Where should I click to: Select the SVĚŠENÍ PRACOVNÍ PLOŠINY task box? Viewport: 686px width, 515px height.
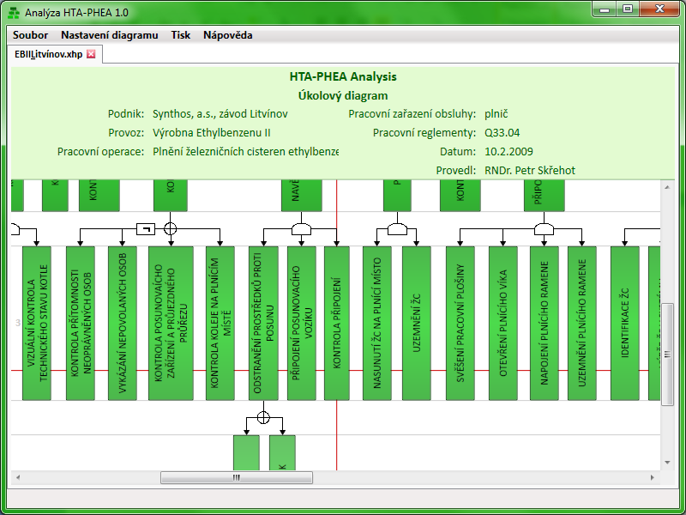(x=460, y=324)
